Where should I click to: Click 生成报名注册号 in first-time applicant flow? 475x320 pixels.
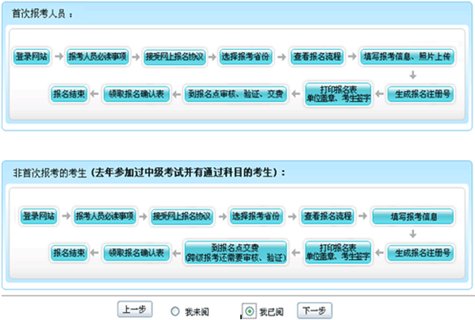[x=421, y=93]
